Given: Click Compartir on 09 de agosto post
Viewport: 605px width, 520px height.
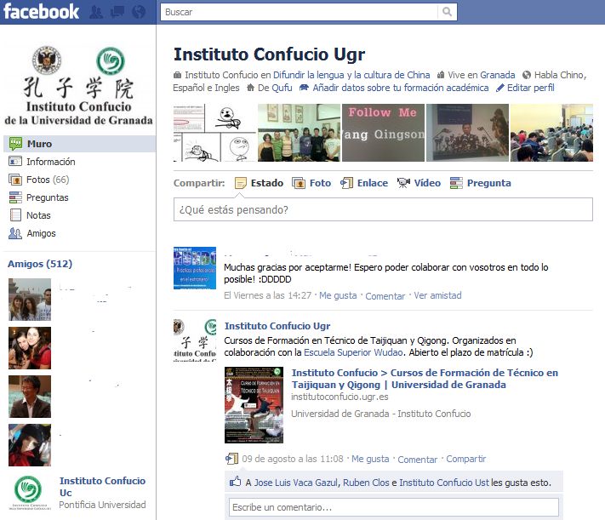Looking at the screenshot, I should (x=466, y=459).
